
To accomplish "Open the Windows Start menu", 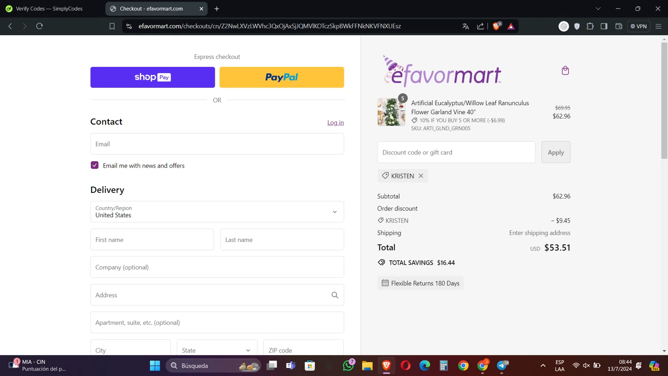I will 155,366.
